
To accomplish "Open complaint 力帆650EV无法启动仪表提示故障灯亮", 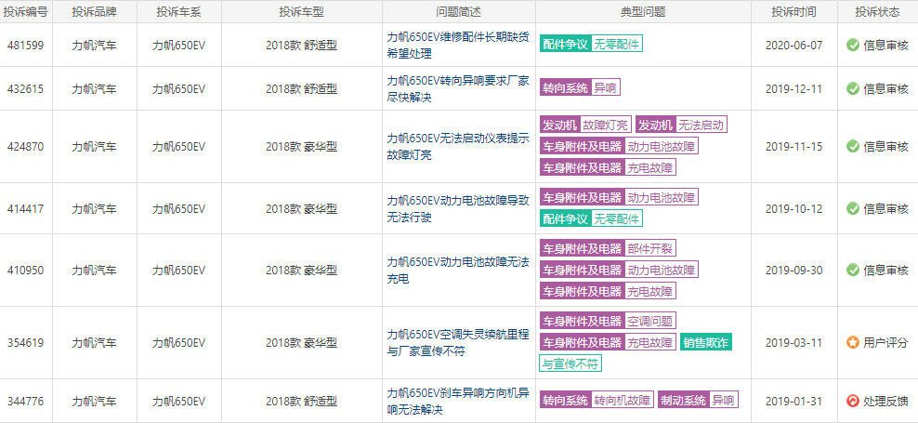I will 458,147.
